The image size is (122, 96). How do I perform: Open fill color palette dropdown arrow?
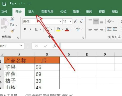pos(62,29)
